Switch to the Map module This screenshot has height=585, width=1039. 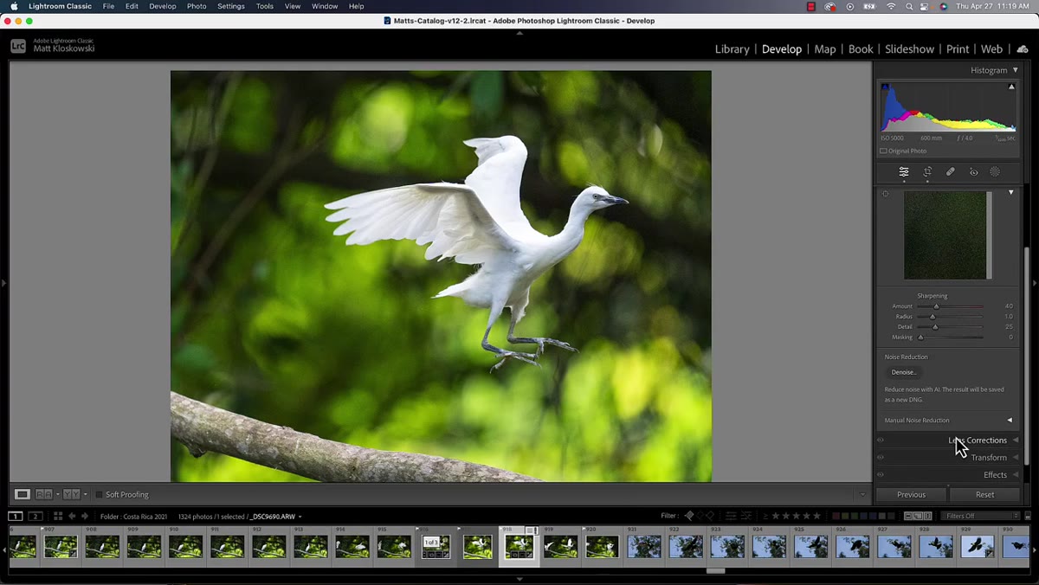pos(825,49)
